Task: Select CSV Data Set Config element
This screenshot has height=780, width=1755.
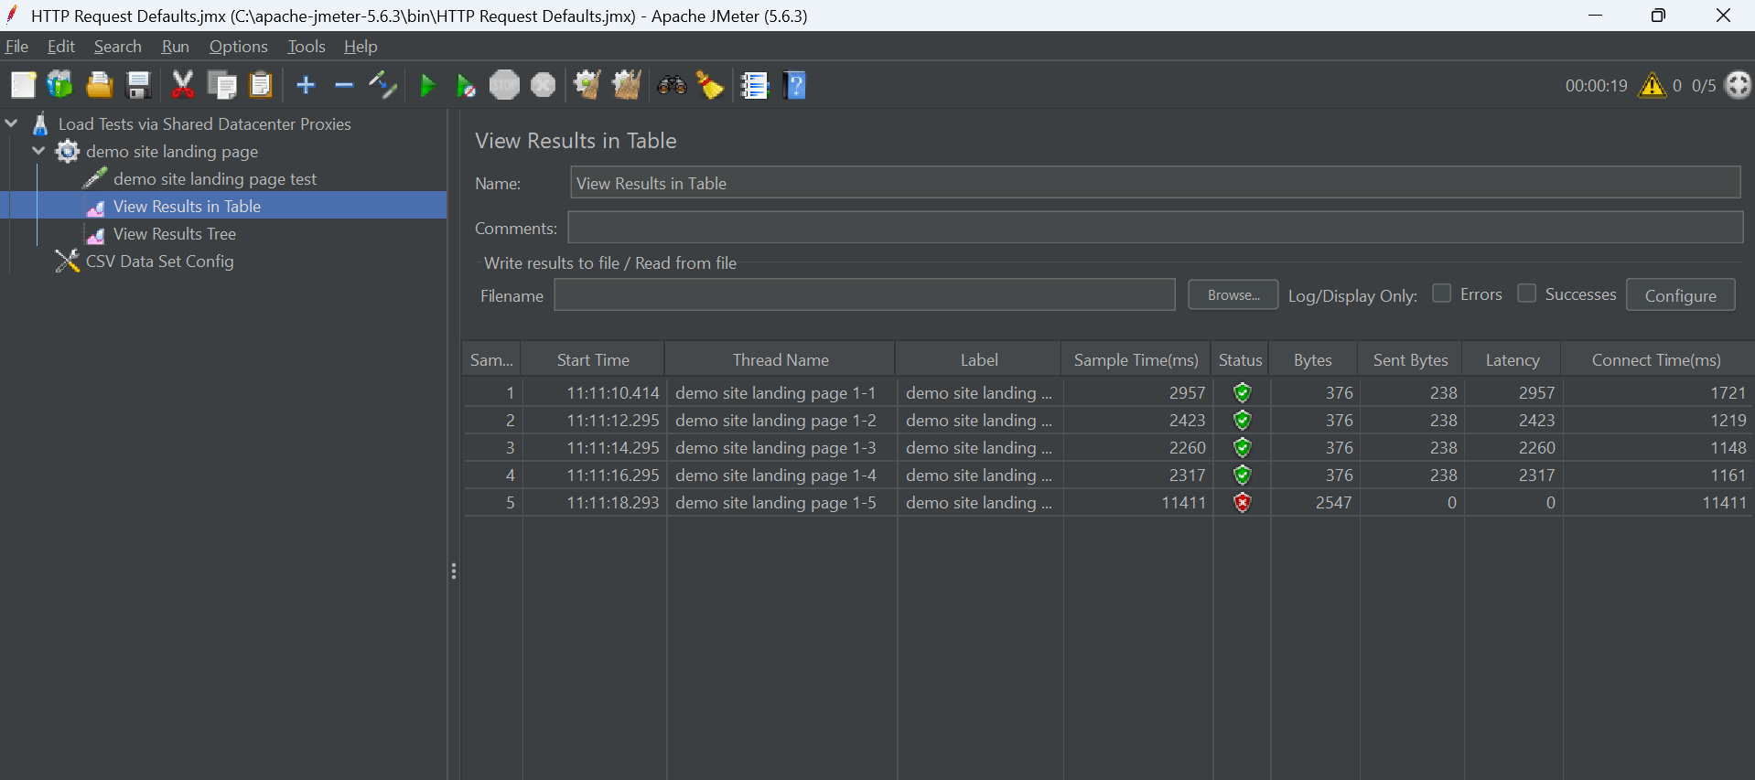Action: [x=159, y=262]
